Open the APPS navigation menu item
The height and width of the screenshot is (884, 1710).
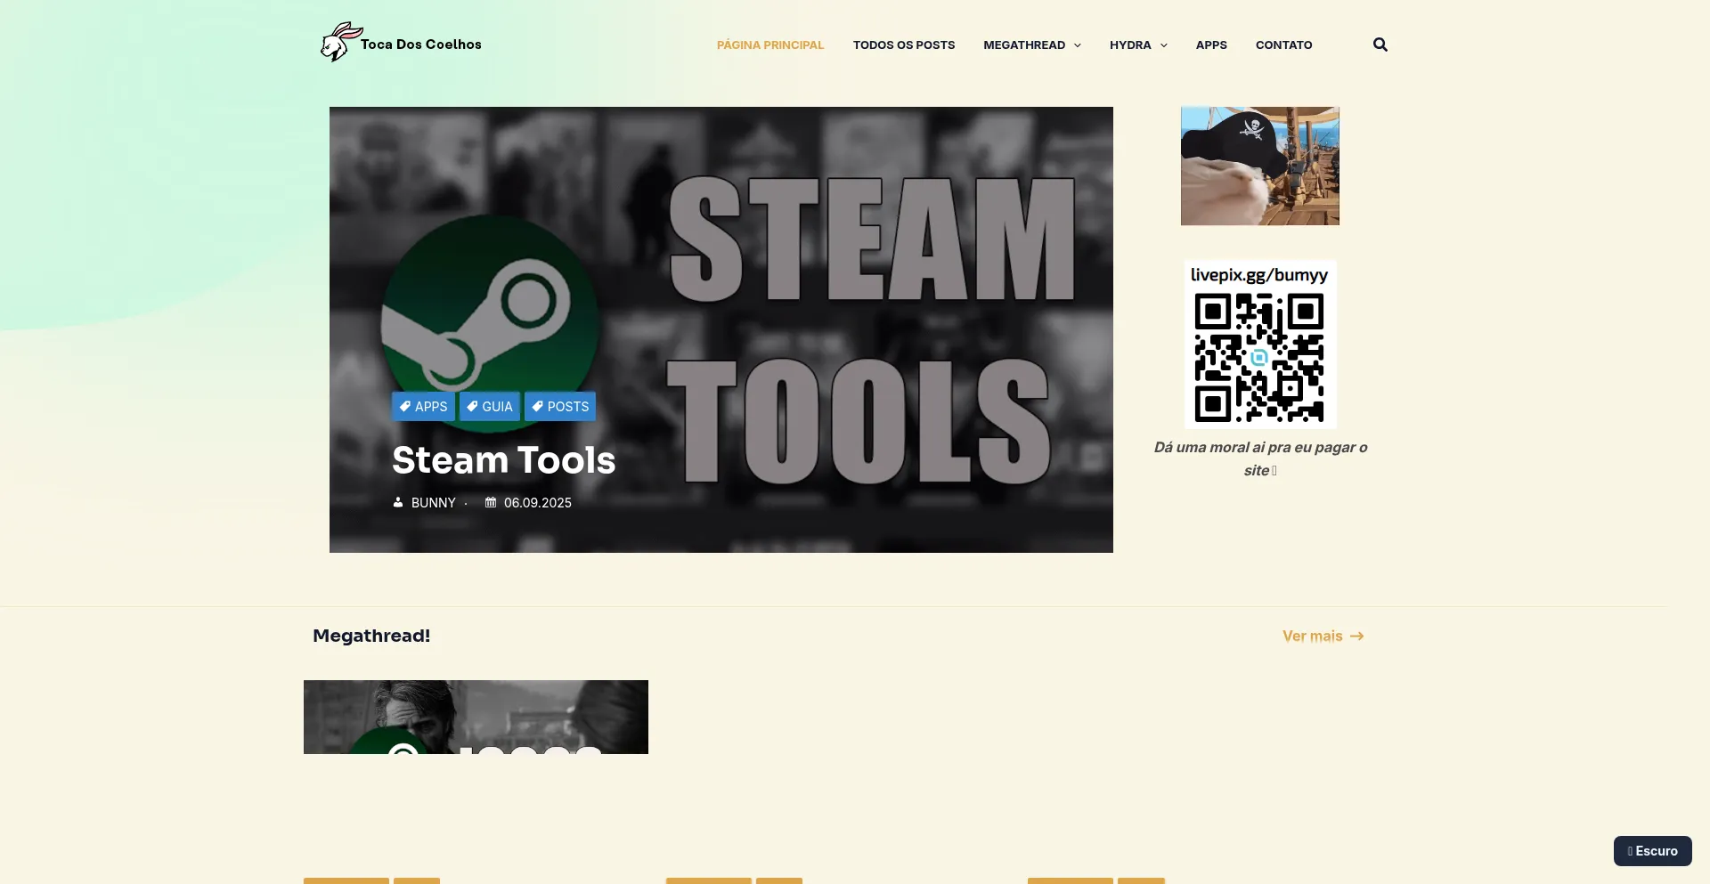click(1210, 45)
